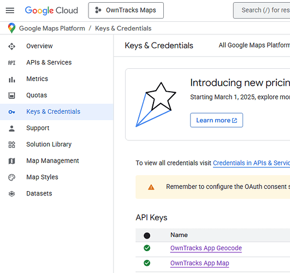Click the search resources input field
290x273 pixels.
point(262,10)
